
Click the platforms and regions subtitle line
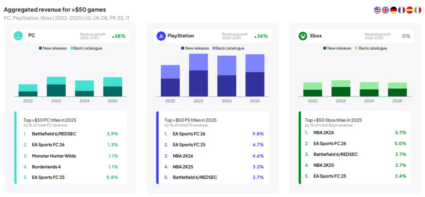[x=67, y=18]
